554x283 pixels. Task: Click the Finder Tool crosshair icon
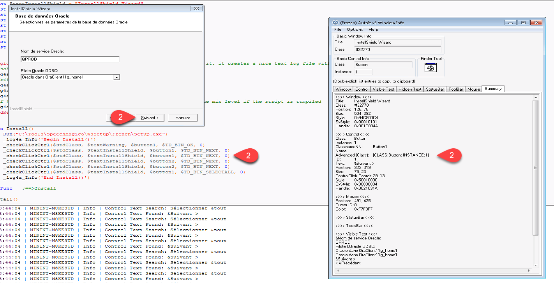[x=430, y=68]
